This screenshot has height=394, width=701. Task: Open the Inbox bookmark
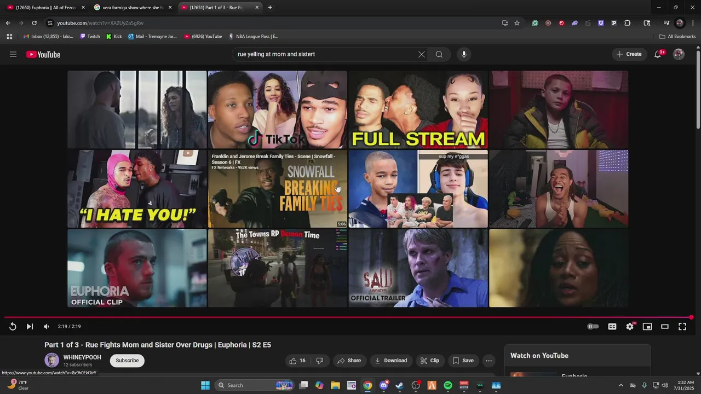[48, 37]
